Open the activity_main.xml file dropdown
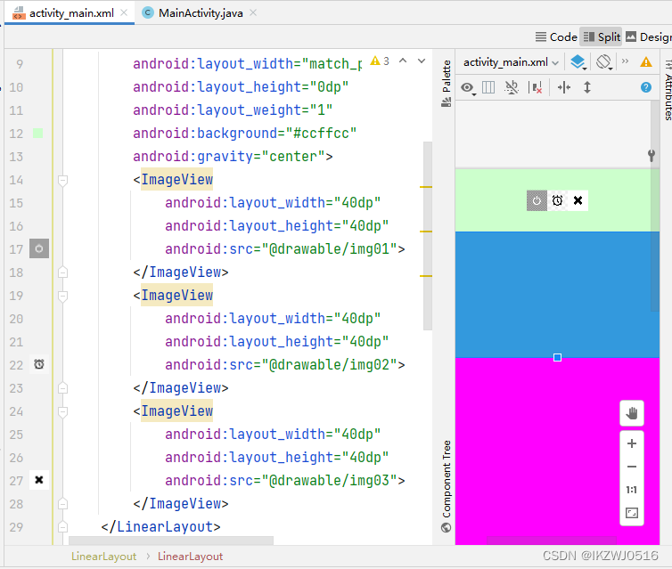Image resolution: width=672 pixels, height=569 pixels. point(511,62)
